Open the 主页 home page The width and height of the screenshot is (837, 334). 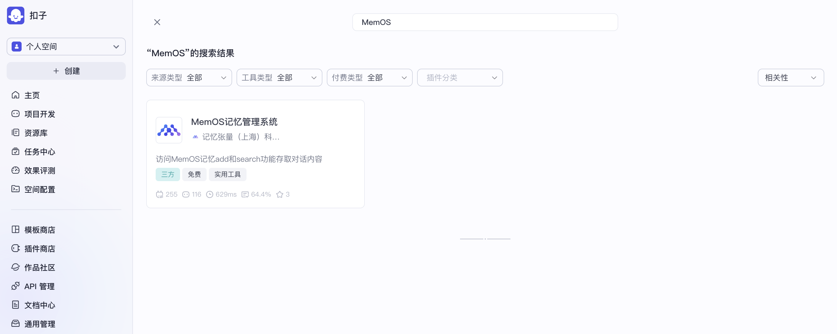pos(32,95)
